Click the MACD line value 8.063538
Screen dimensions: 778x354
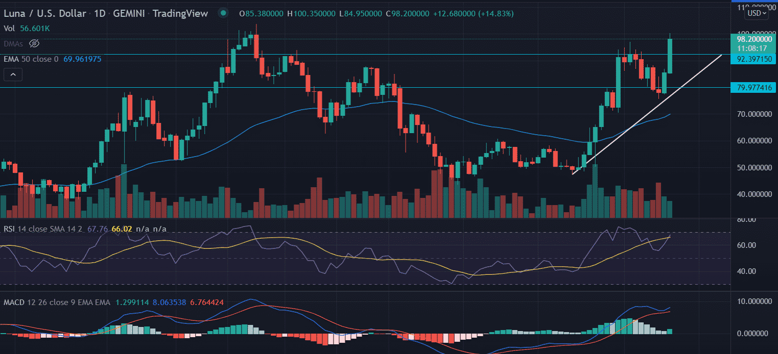click(169, 303)
